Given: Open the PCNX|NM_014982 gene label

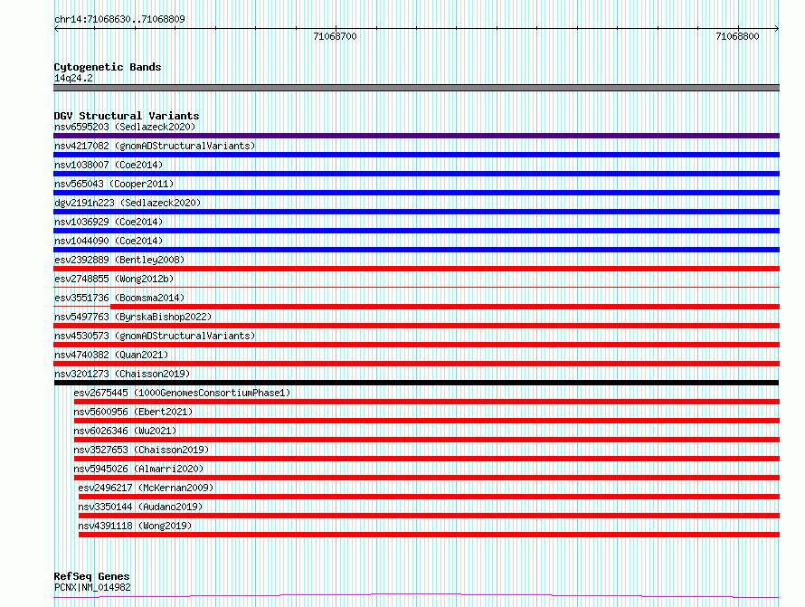Looking at the screenshot, I should click(92, 587).
